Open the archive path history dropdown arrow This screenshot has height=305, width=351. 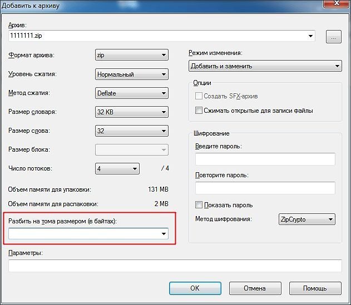(310, 36)
